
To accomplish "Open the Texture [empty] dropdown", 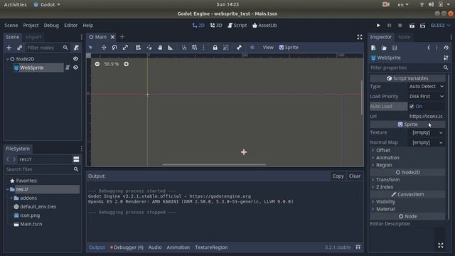I will point(427,132).
